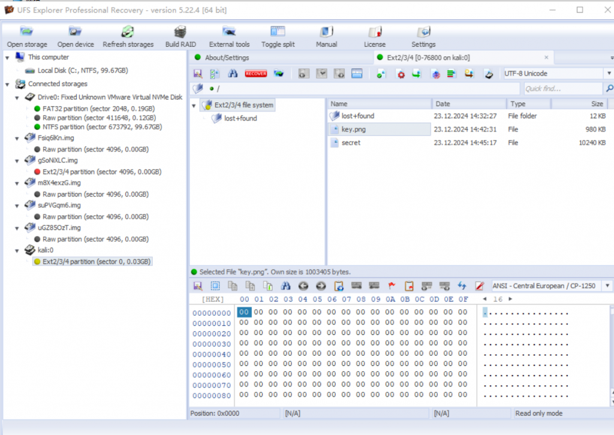Sort files by the Type column
The width and height of the screenshot is (614, 435).
529,104
